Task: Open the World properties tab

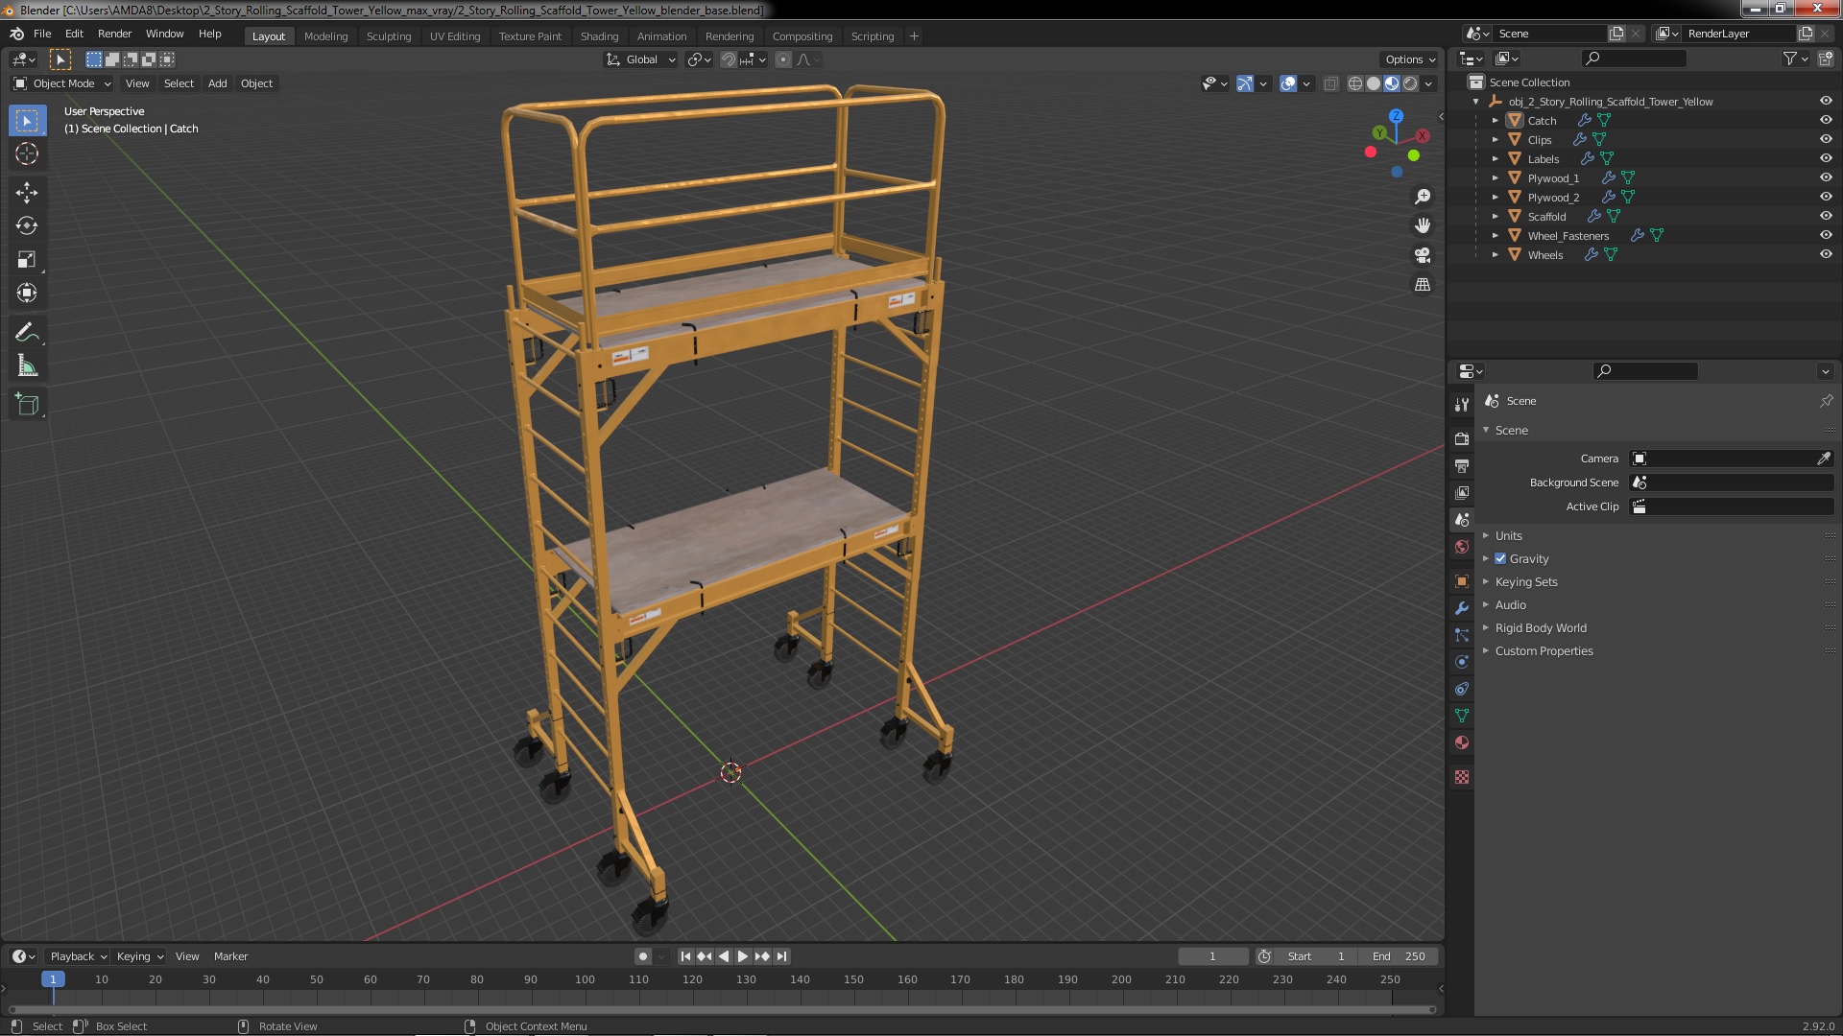Action: (1462, 547)
